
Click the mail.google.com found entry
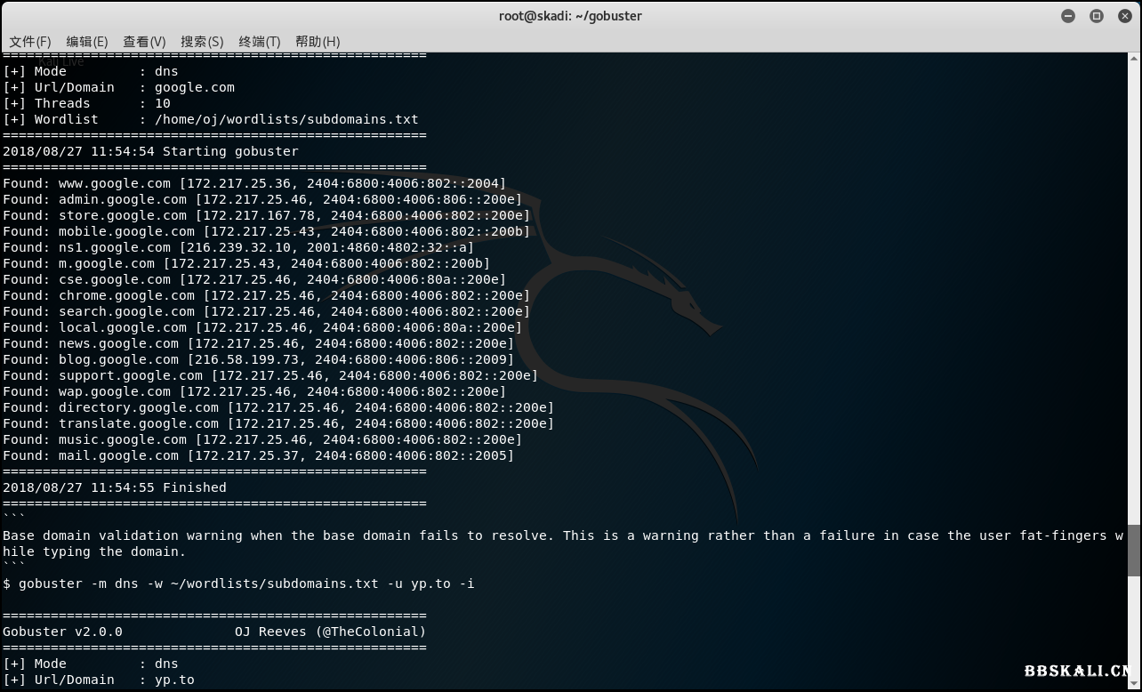258,455
